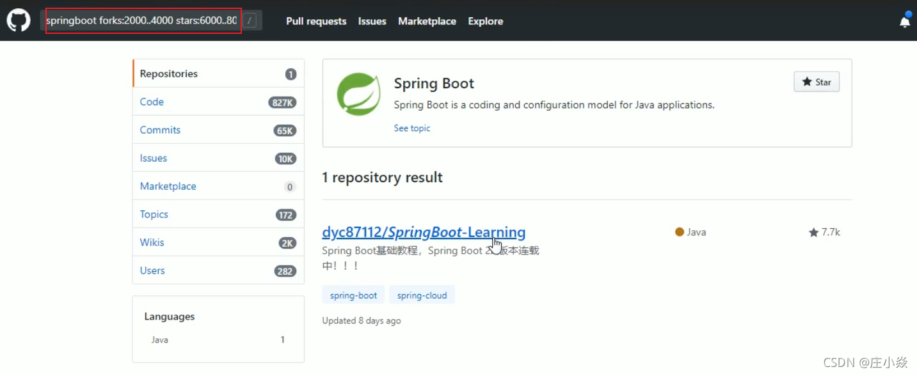Filter by Java in Languages

point(218,340)
